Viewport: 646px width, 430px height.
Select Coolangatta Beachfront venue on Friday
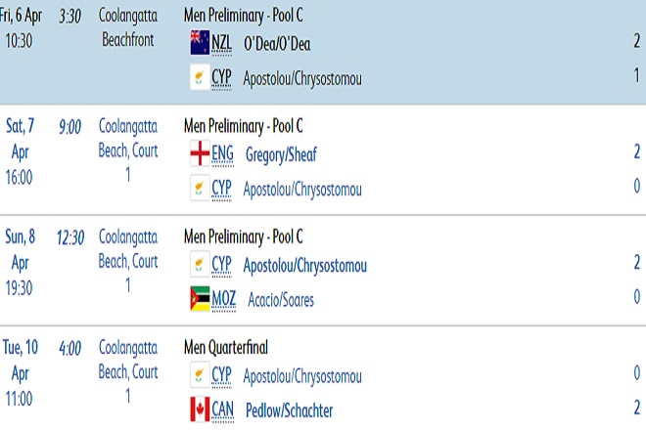(129, 29)
